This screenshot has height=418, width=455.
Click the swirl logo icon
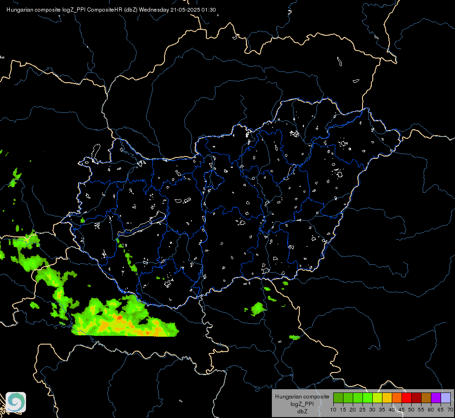16,402
